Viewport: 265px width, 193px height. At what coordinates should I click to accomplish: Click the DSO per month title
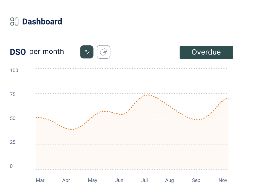[37, 52]
